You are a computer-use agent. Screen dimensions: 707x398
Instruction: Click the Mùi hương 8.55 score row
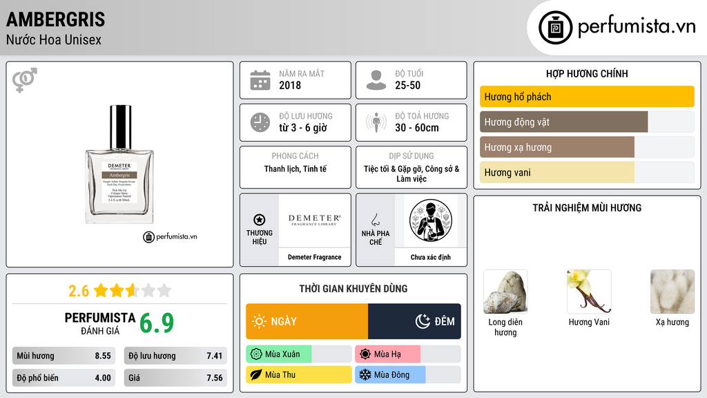64,356
